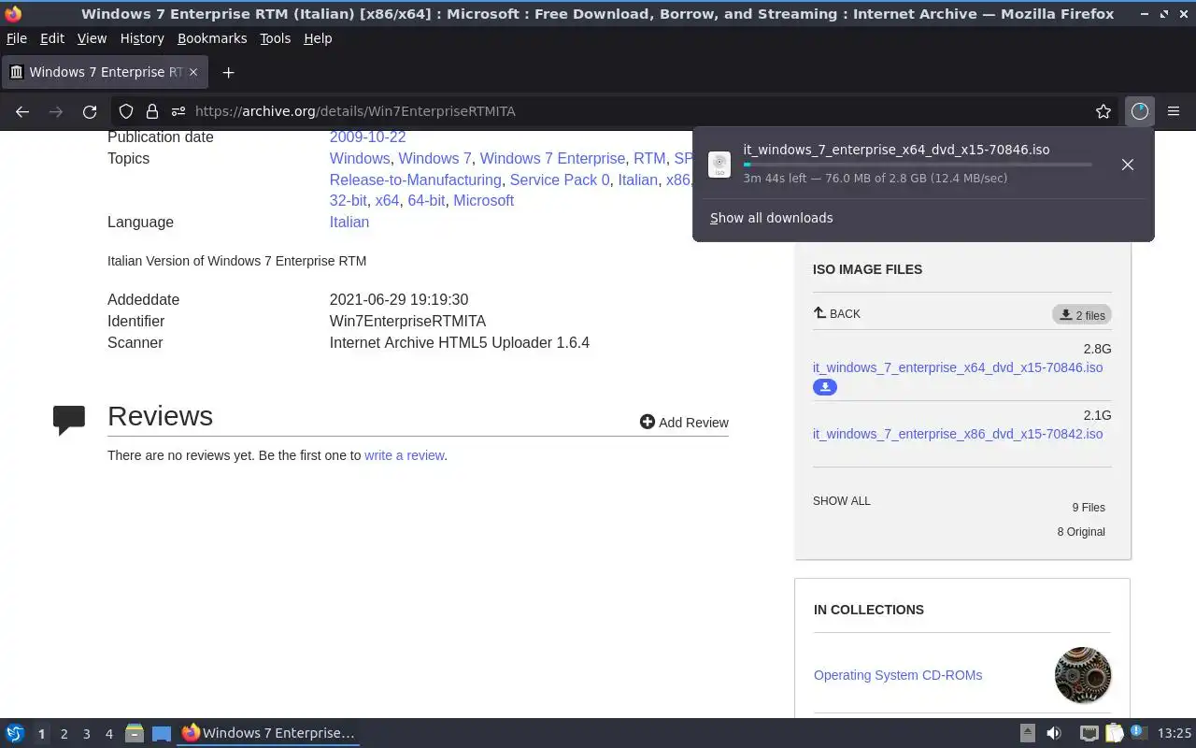Open the Help menu

coord(318,38)
